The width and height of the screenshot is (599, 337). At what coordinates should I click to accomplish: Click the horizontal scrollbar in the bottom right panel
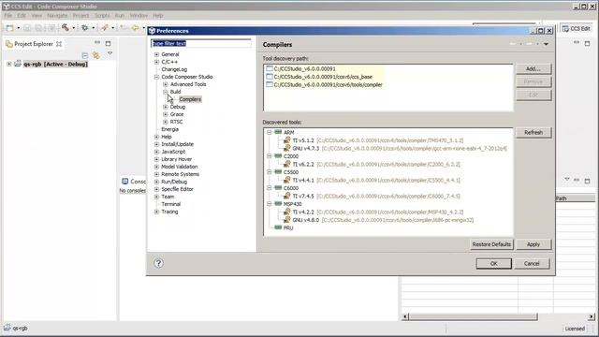(x=473, y=316)
